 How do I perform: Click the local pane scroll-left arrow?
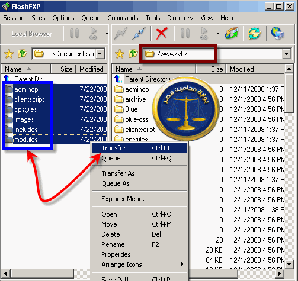click(x=5, y=274)
